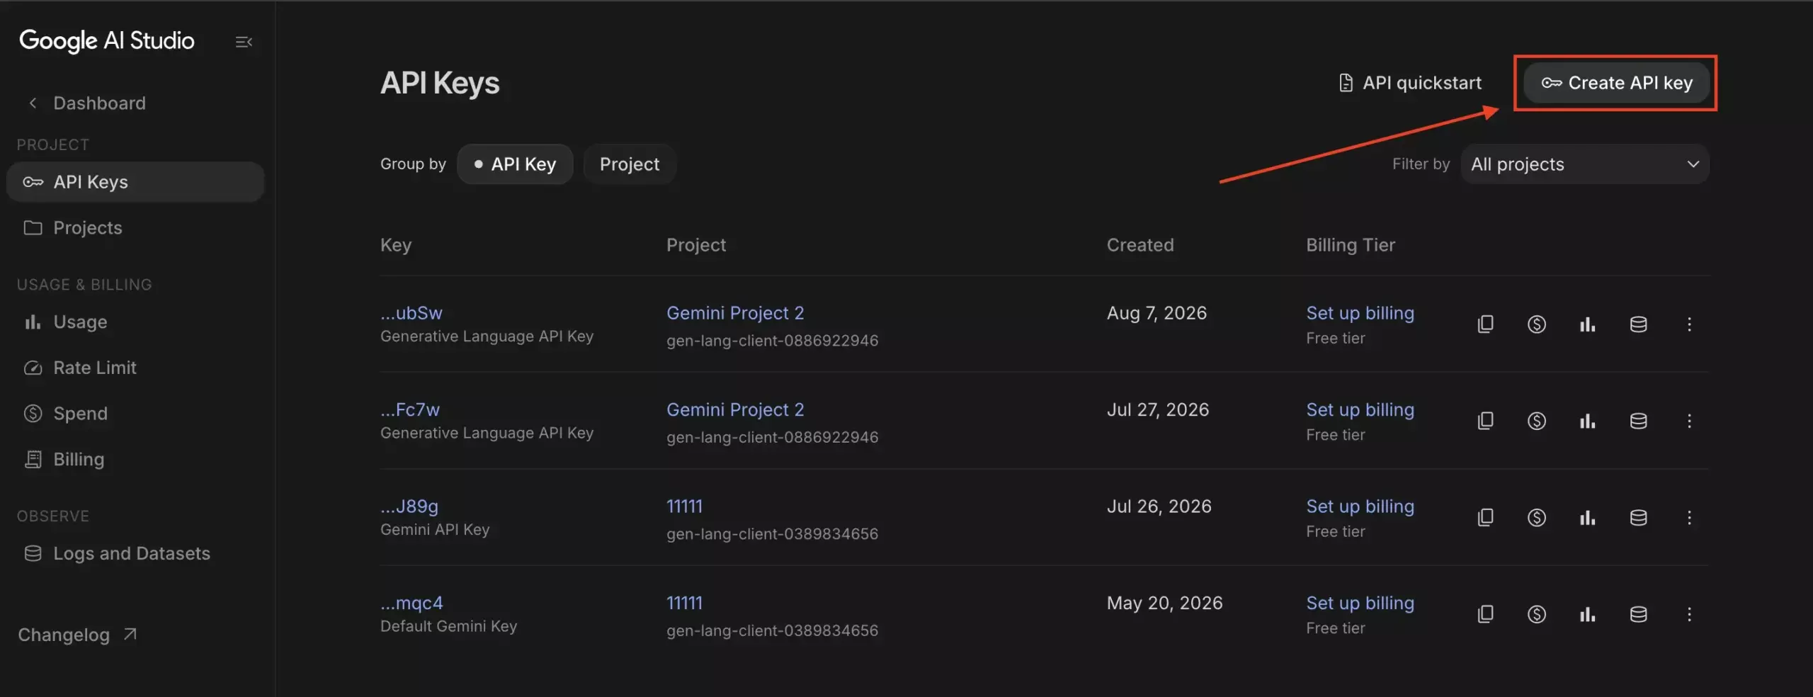Group keys by Project
Image resolution: width=1813 pixels, height=697 pixels.
click(630, 164)
